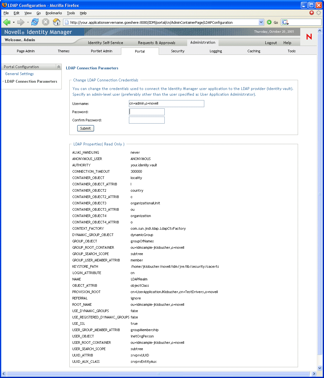Open the Bookmarks menu
324x378 pixels.
(x=54, y=13)
